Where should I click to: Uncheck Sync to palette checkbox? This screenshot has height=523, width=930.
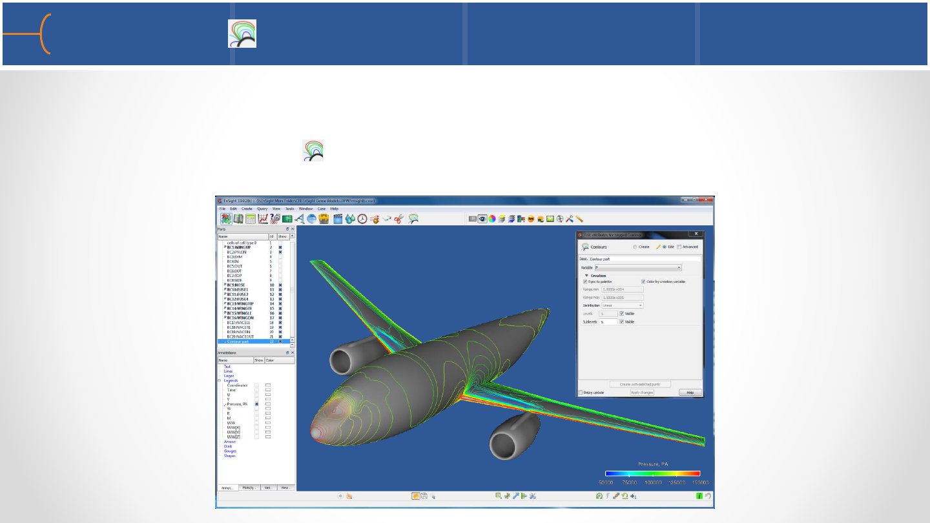tap(585, 282)
